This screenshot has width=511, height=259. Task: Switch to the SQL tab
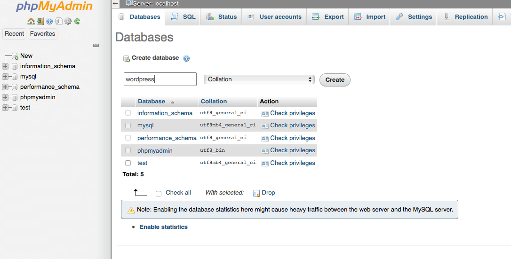click(183, 17)
